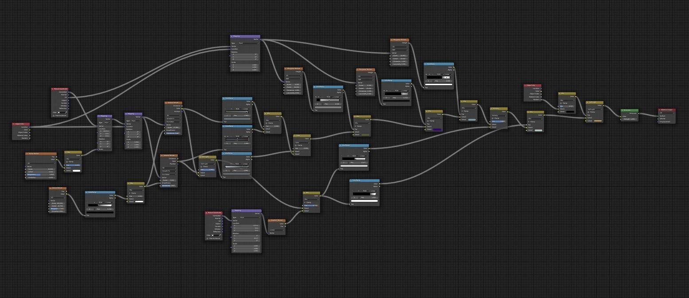Toggle Clamp on the Soft Light node
The image size is (689, 298).
coord(201,166)
